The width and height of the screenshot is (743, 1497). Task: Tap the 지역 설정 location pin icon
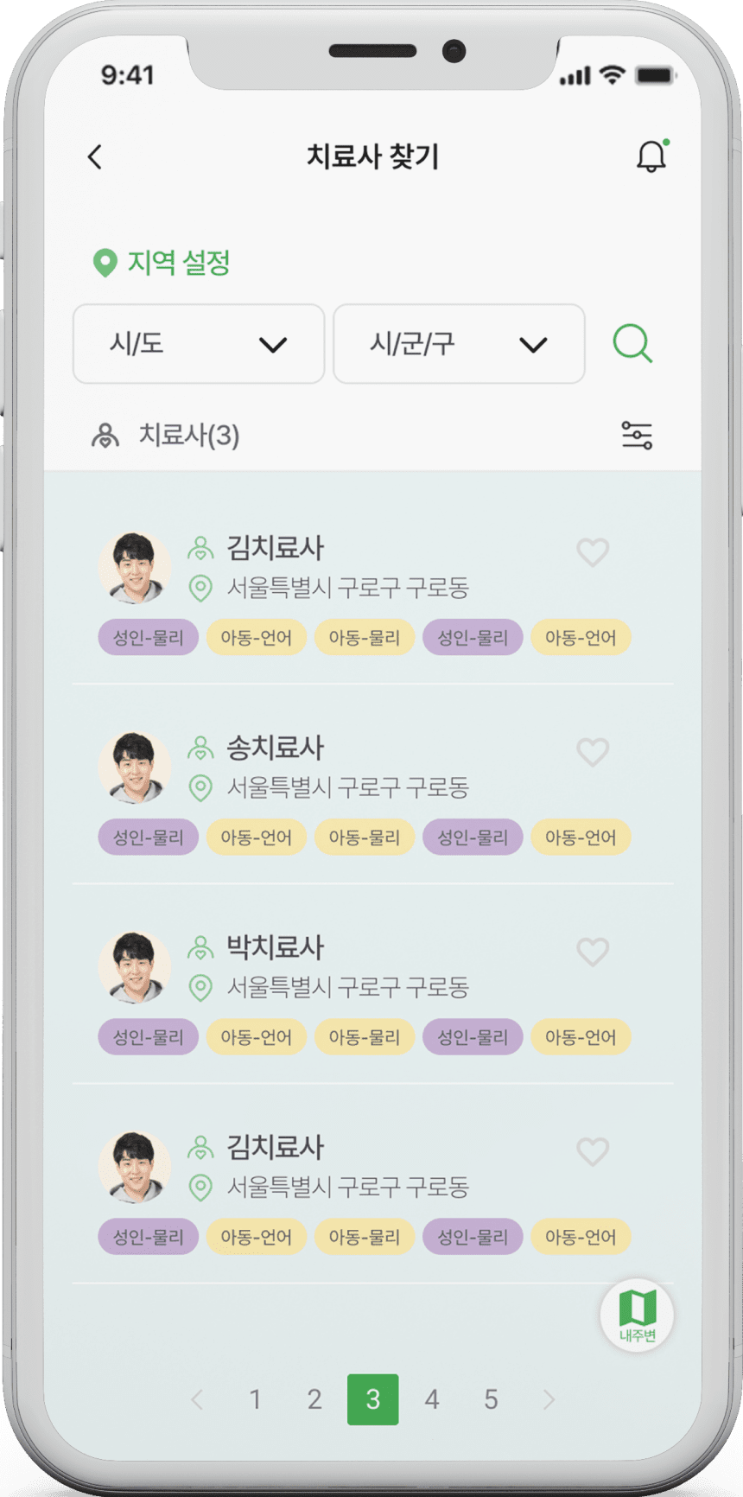click(x=105, y=263)
